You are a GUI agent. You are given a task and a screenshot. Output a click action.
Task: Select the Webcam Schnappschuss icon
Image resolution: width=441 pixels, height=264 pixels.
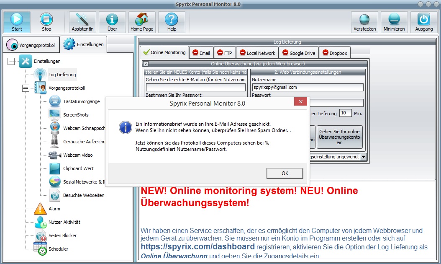[x=55, y=128]
